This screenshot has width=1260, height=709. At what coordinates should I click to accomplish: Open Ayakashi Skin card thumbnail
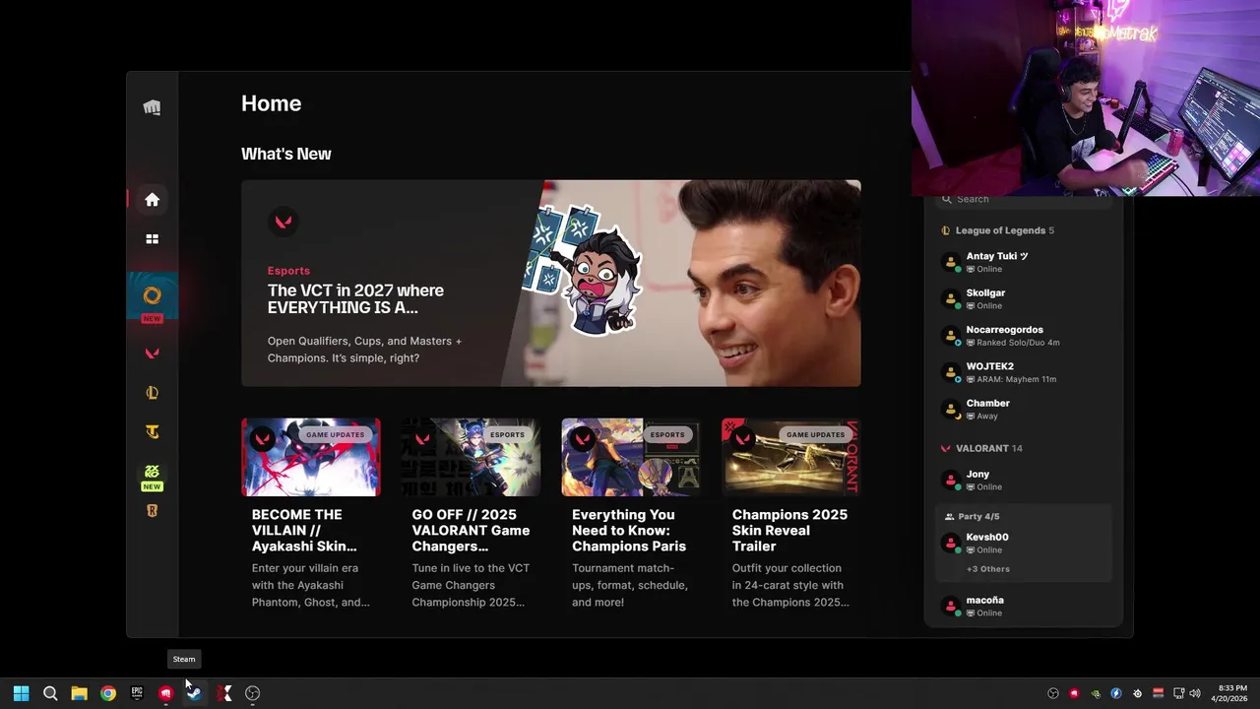[310, 457]
